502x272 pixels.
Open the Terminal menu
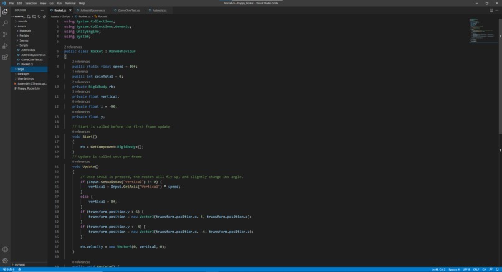pos(70,3)
